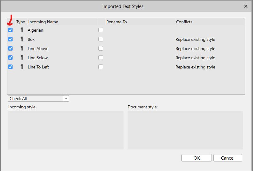
Task: Uncheck the Box style import checkbox
Action: point(10,39)
